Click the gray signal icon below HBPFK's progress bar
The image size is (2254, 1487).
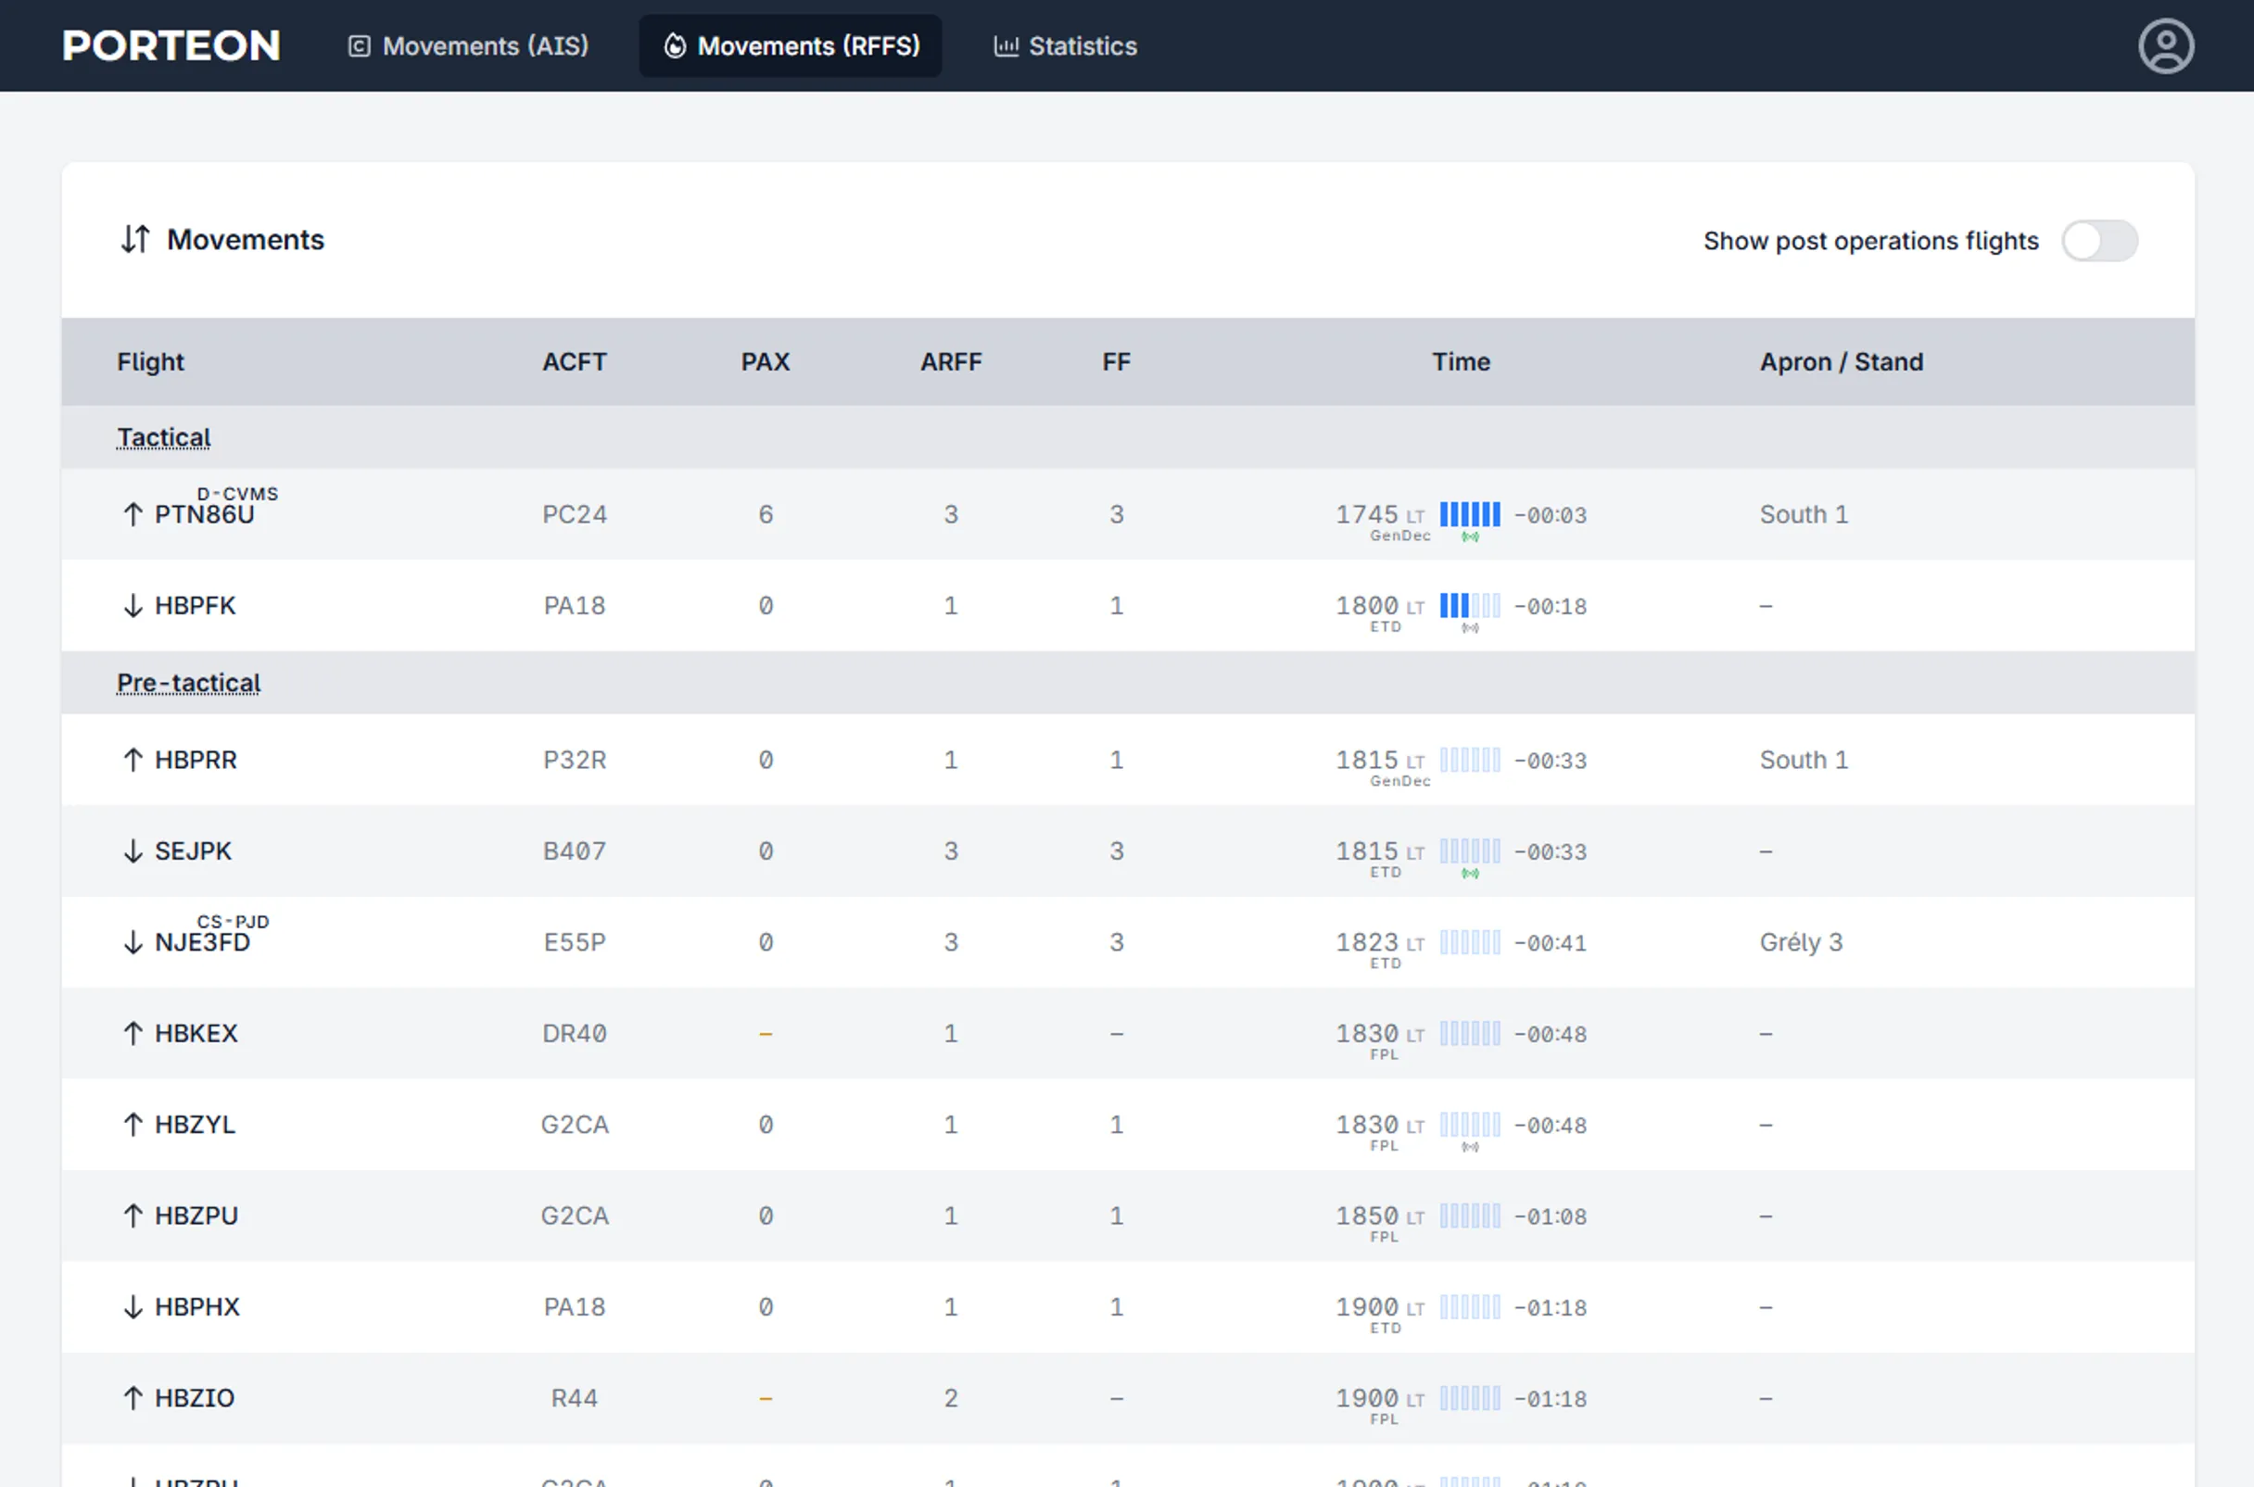click(x=1470, y=627)
